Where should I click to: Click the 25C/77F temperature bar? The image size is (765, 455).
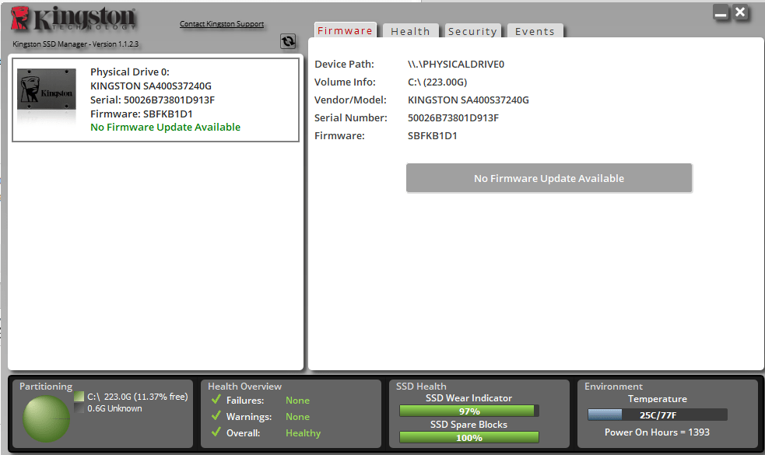(658, 415)
